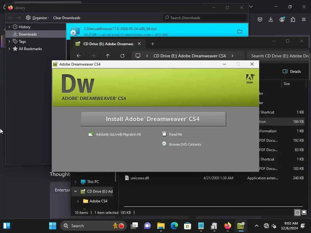
Task: Open Task View on the taskbar
Action: coord(134,226)
